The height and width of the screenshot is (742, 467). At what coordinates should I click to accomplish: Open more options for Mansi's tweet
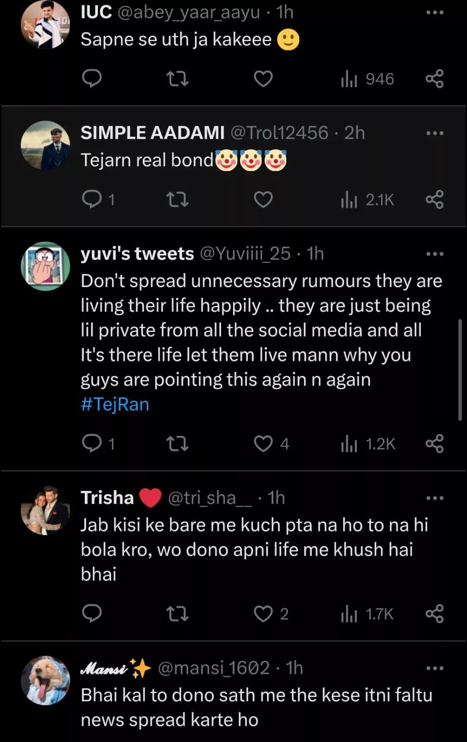[x=435, y=668]
